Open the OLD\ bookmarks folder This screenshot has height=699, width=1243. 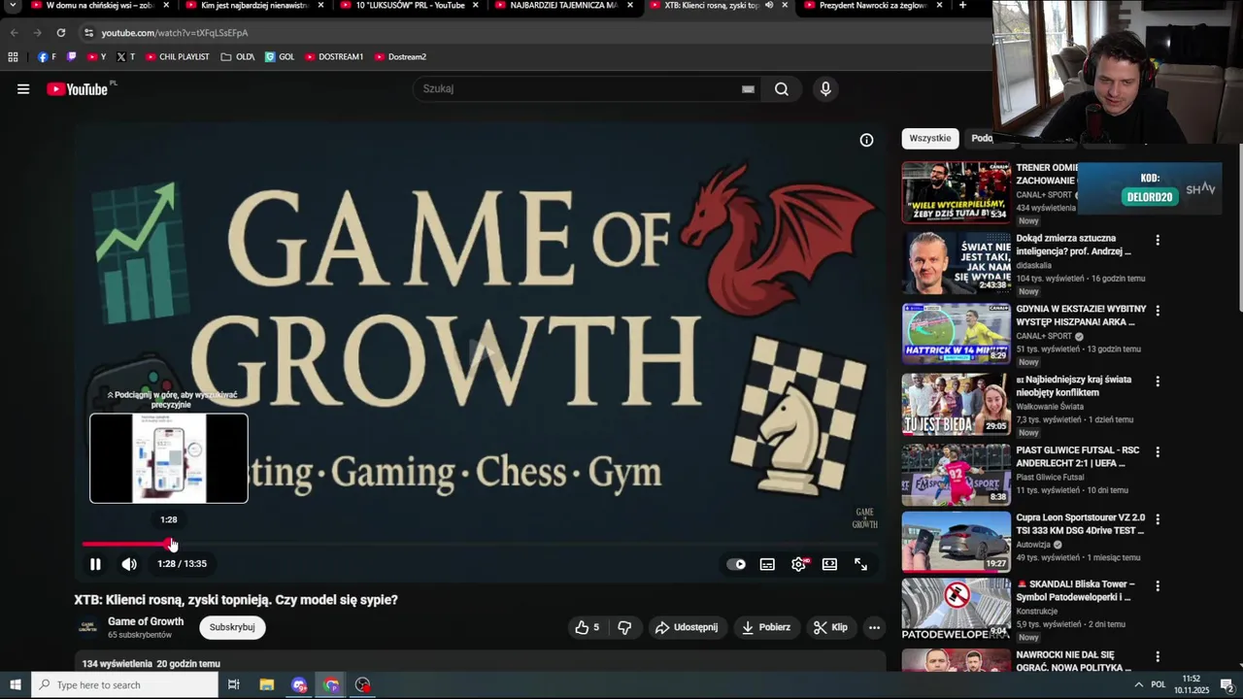coord(238,57)
